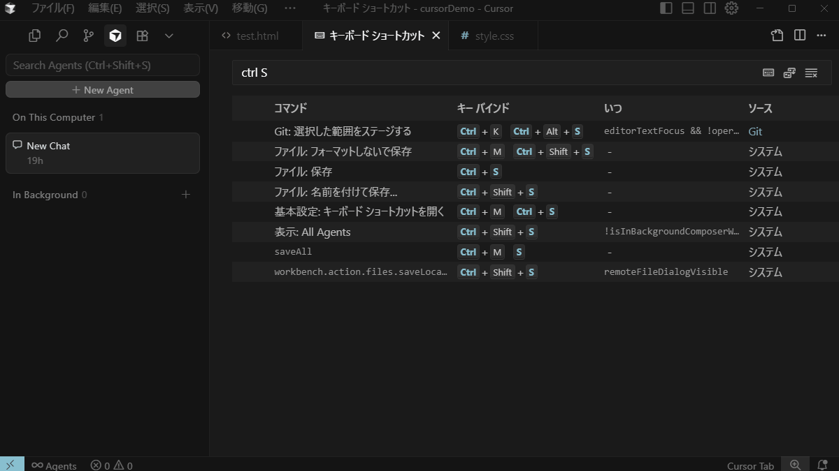This screenshot has height=471, width=839.
Task: Expand the sidebar views chevron dropdown
Action: tap(169, 36)
